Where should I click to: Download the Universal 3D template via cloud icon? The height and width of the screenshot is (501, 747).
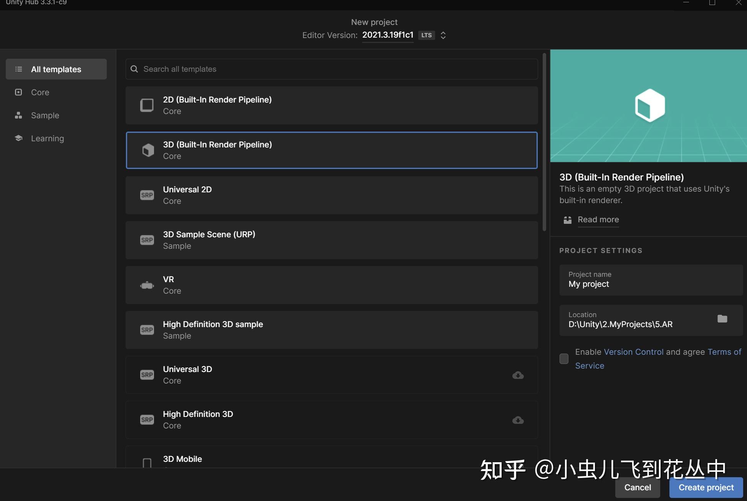coord(518,375)
